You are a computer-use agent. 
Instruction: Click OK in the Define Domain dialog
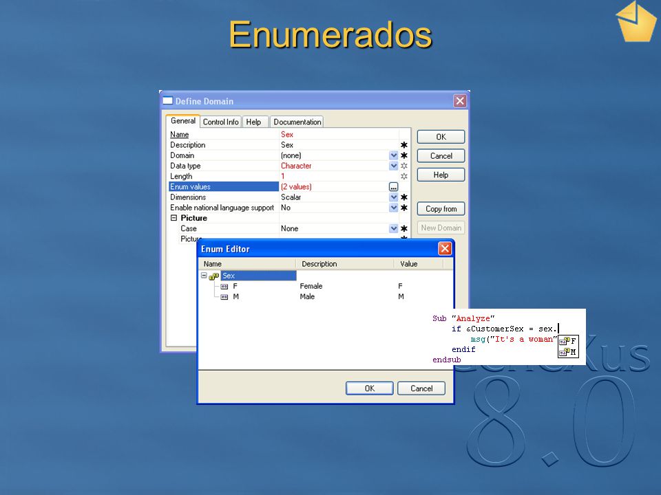441,137
